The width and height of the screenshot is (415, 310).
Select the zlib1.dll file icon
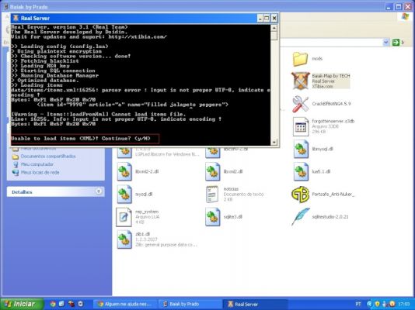pyautogui.click(x=124, y=239)
